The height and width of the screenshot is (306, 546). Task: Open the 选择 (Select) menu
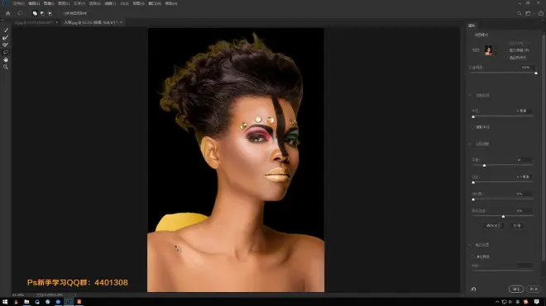[94, 3]
